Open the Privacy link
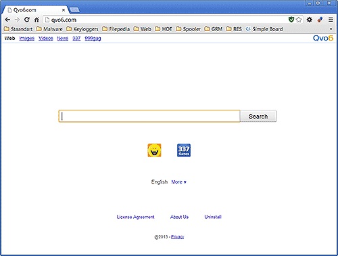This screenshot has width=338, height=256. (178, 237)
